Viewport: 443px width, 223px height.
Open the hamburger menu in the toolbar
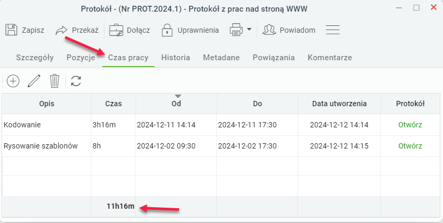[x=333, y=30]
